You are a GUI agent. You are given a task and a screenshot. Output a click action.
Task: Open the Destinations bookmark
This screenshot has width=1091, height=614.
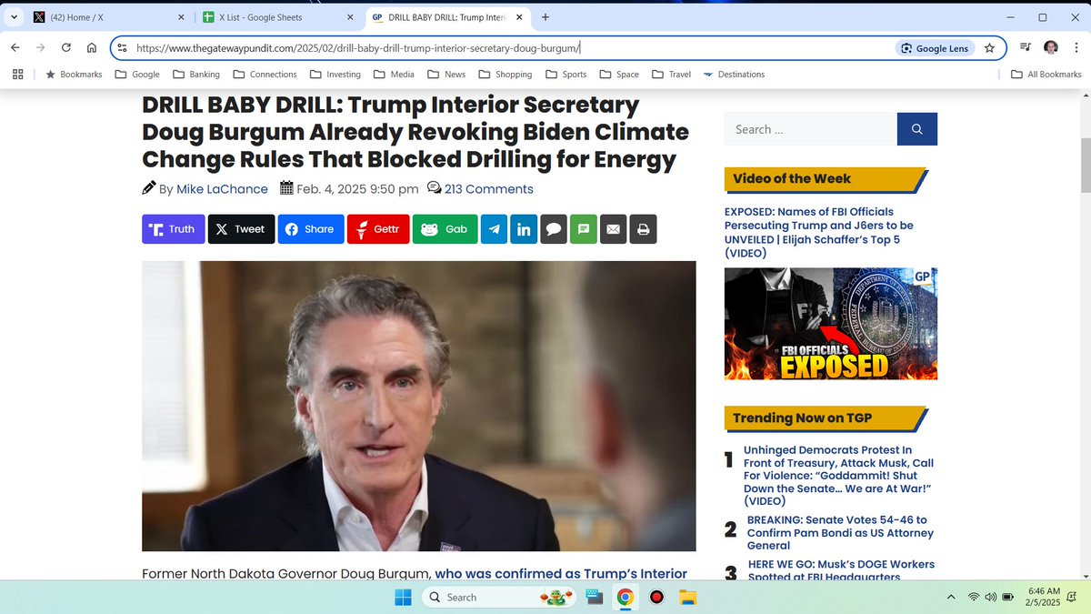tap(734, 75)
